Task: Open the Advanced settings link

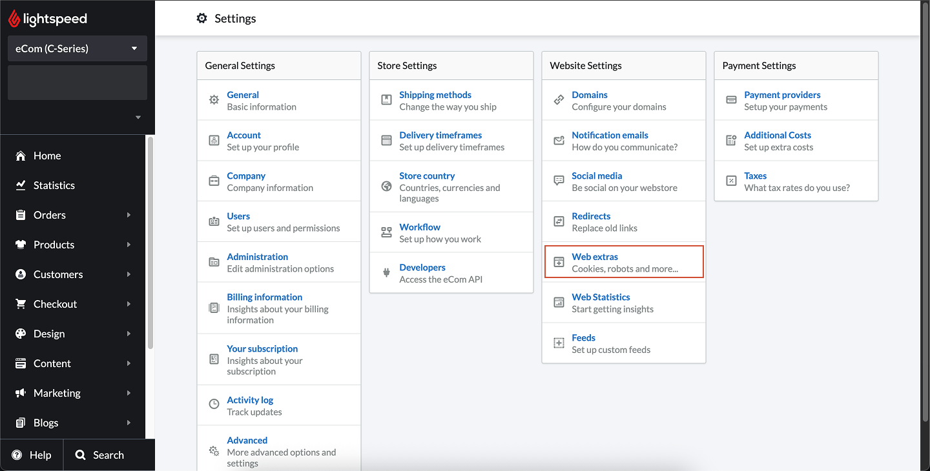Action: (247, 440)
